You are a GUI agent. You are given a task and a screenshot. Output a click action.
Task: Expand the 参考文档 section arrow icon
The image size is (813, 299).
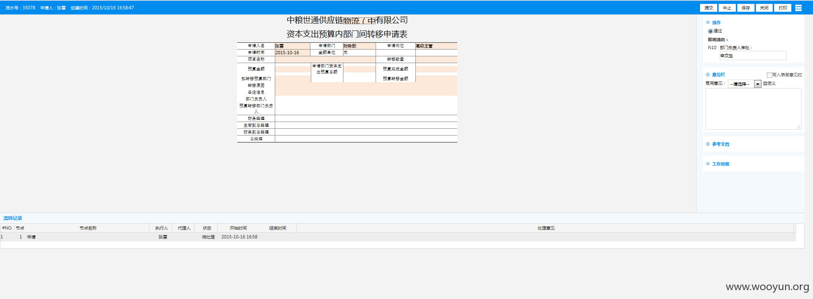pyautogui.click(x=708, y=144)
